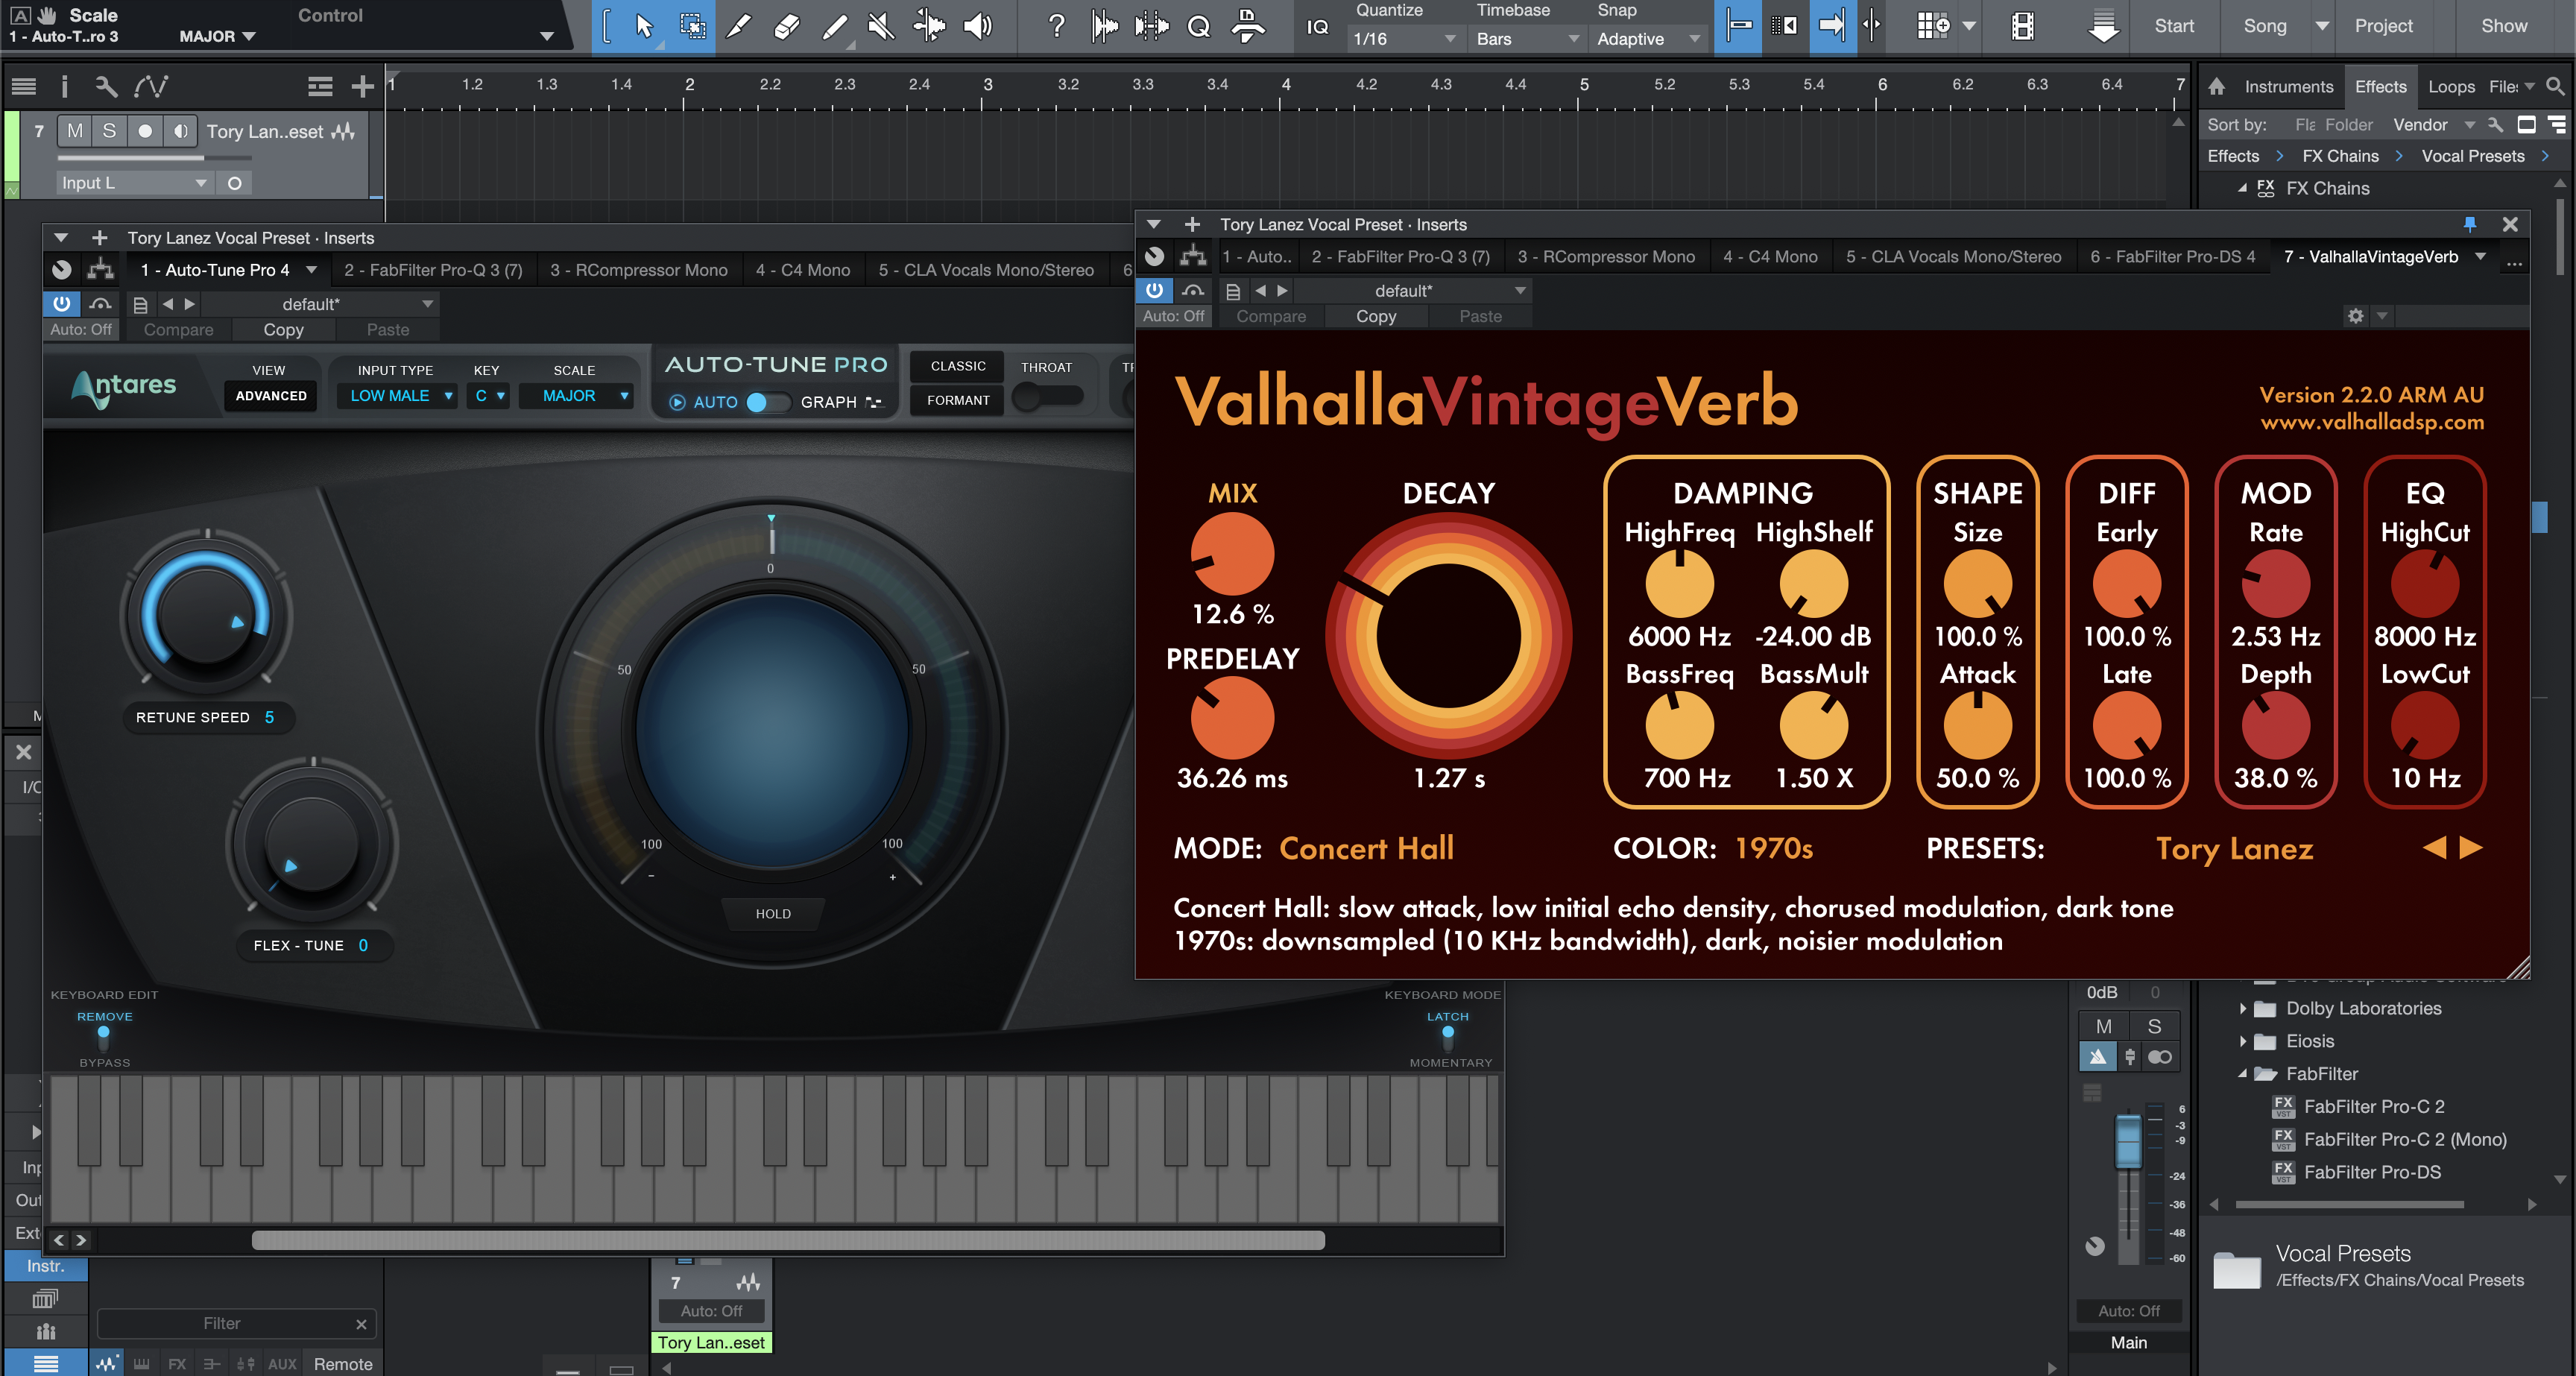Click Copy in the ValhallaVintageVerb header
2576x1376 pixels.
pyautogui.click(x=1375, y=316)
